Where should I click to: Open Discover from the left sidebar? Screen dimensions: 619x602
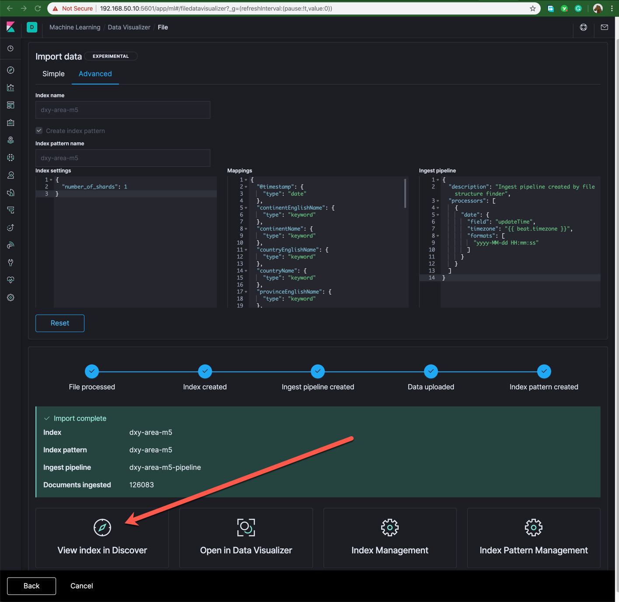coord(10,70)
